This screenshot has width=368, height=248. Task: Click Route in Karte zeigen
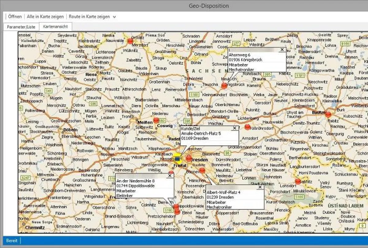89,17
